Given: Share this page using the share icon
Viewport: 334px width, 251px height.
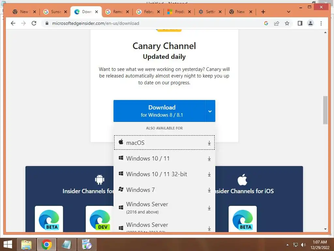Looking at the screenshot, I should click(277, 23).
